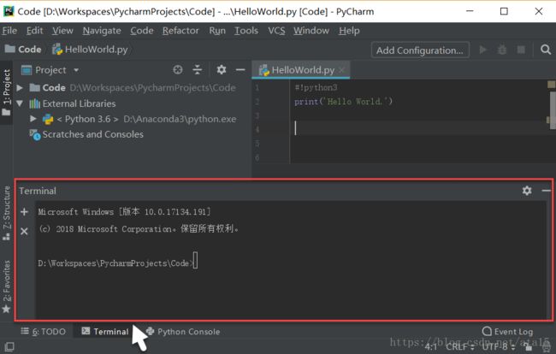Image resolution: width=556 pixels, height=354 pixels.
Task: Close the HelloWorld.py editor tab
Action: (341, 70)
